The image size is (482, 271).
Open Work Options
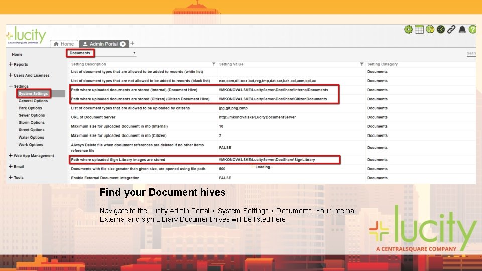pos(31,145)
